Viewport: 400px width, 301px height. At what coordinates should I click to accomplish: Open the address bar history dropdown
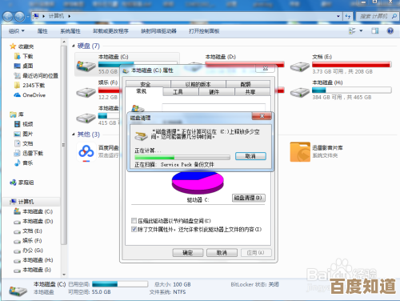[338, 16]
